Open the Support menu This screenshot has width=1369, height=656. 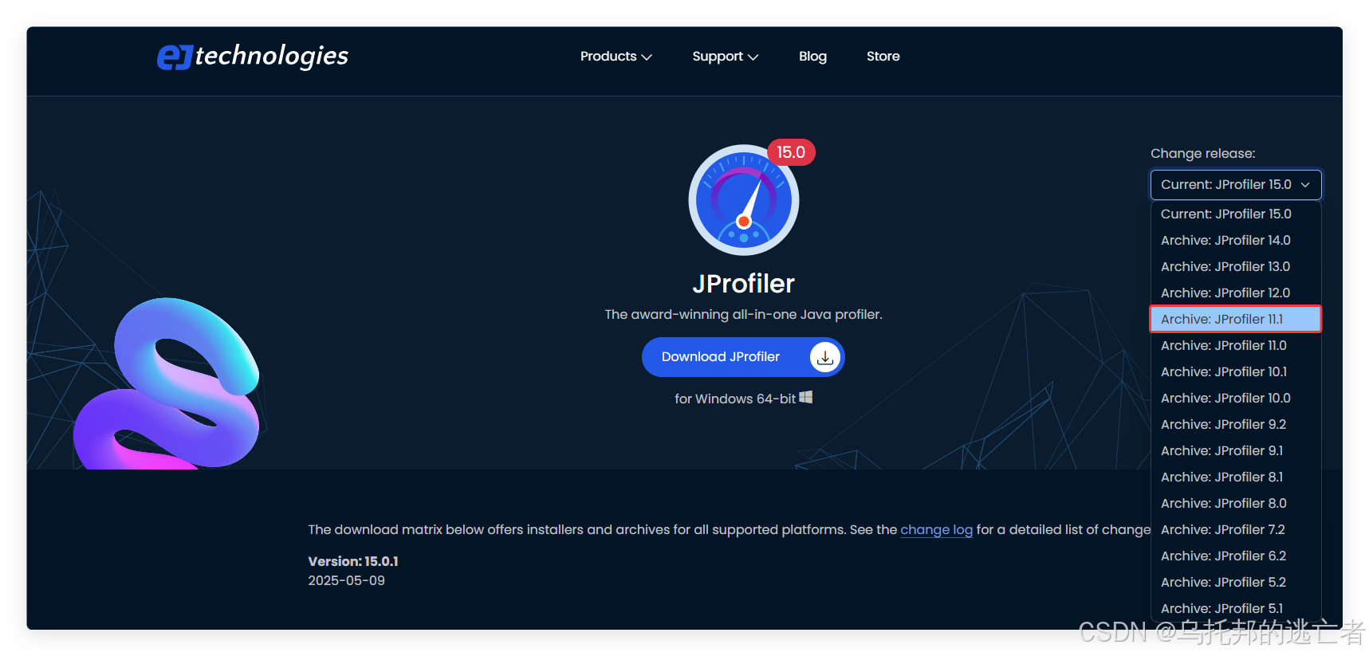coord(725,57)
